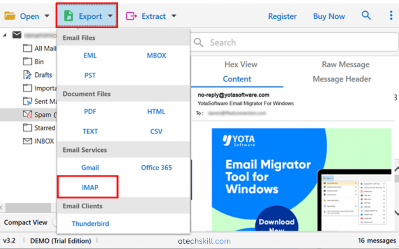Open the Sent Mail folder icon
Screen dimensions: 399x249
point(28,101)
